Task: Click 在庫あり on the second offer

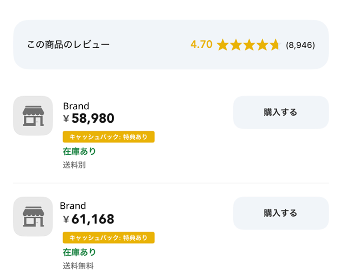Action: (79, 252)
